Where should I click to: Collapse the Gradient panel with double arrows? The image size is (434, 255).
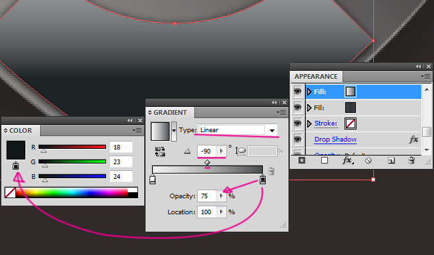click(x=274, y=102)
